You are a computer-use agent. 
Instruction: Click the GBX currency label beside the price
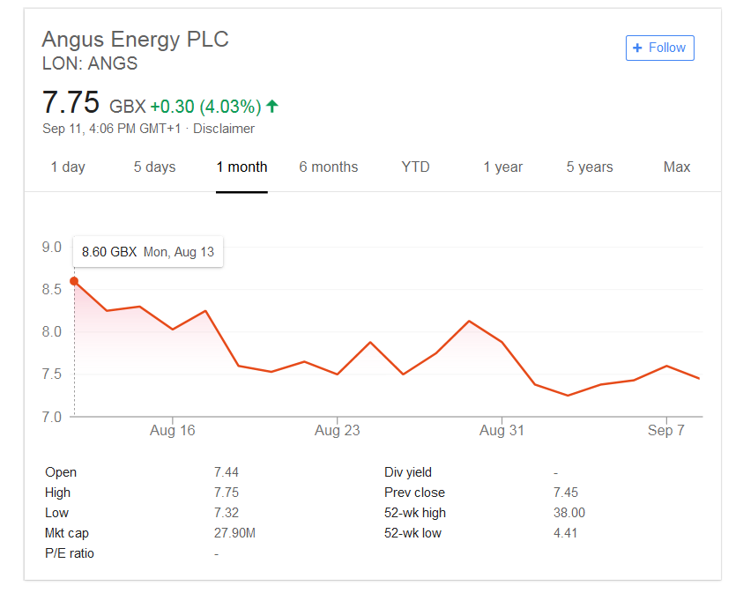tap(128, 107)
